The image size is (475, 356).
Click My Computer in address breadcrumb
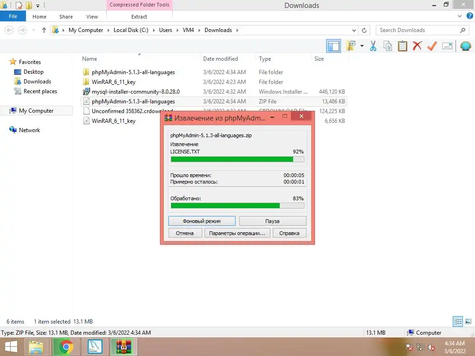[x=86, y=30]
